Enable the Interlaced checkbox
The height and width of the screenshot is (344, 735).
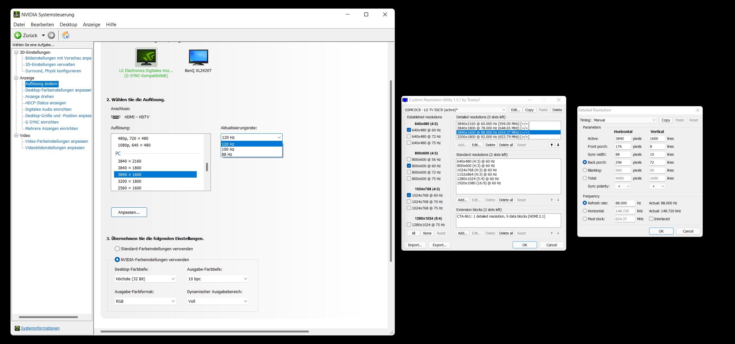click(x=651, y=219)
